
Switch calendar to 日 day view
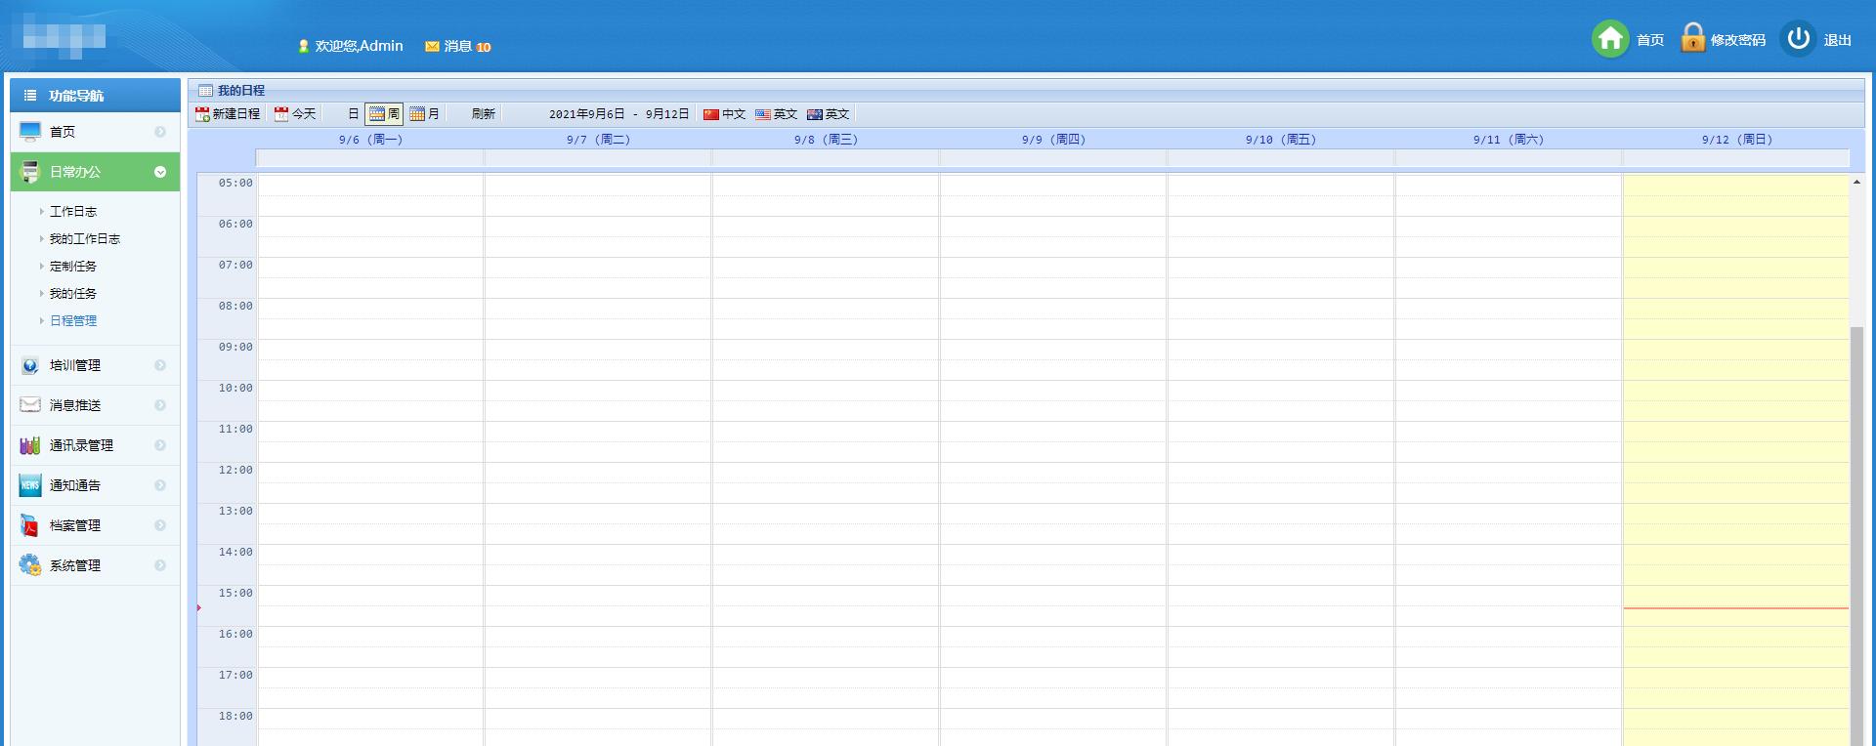353,114
